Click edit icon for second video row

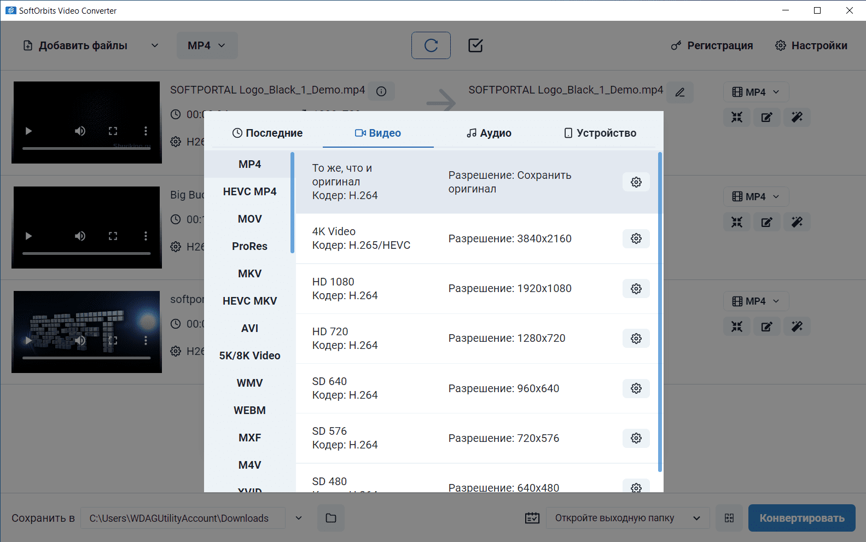coord(767,222)
